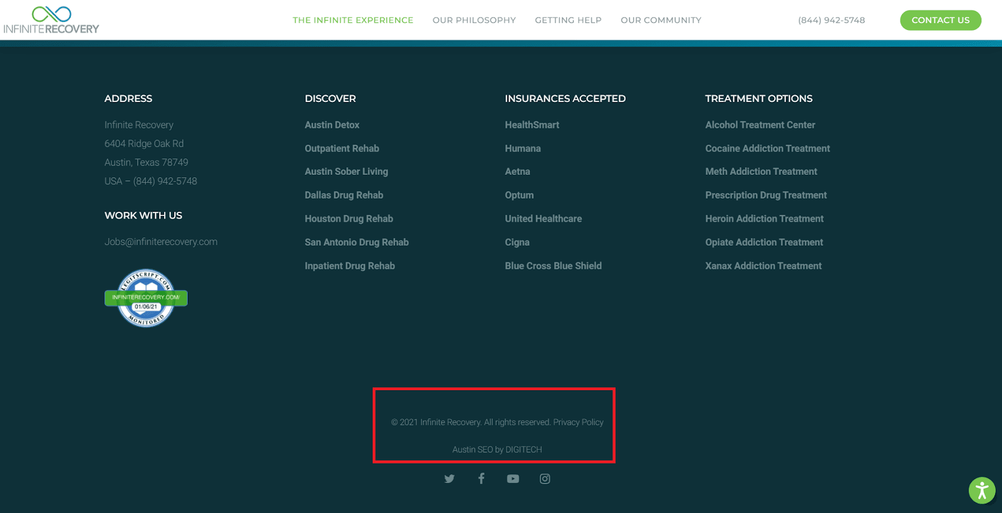Open The Infinite Experience menu
Screen dimensions: 1002x513
coord(353,20)
